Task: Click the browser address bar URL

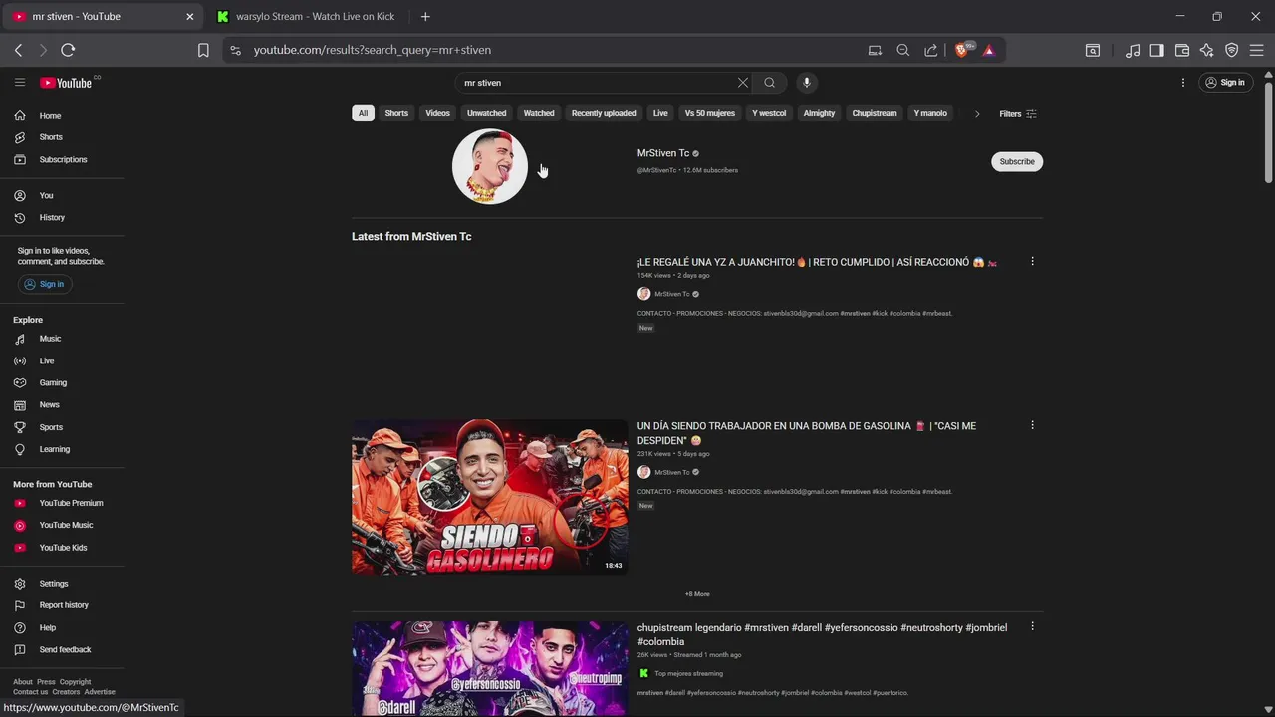Action: (372, 50)
